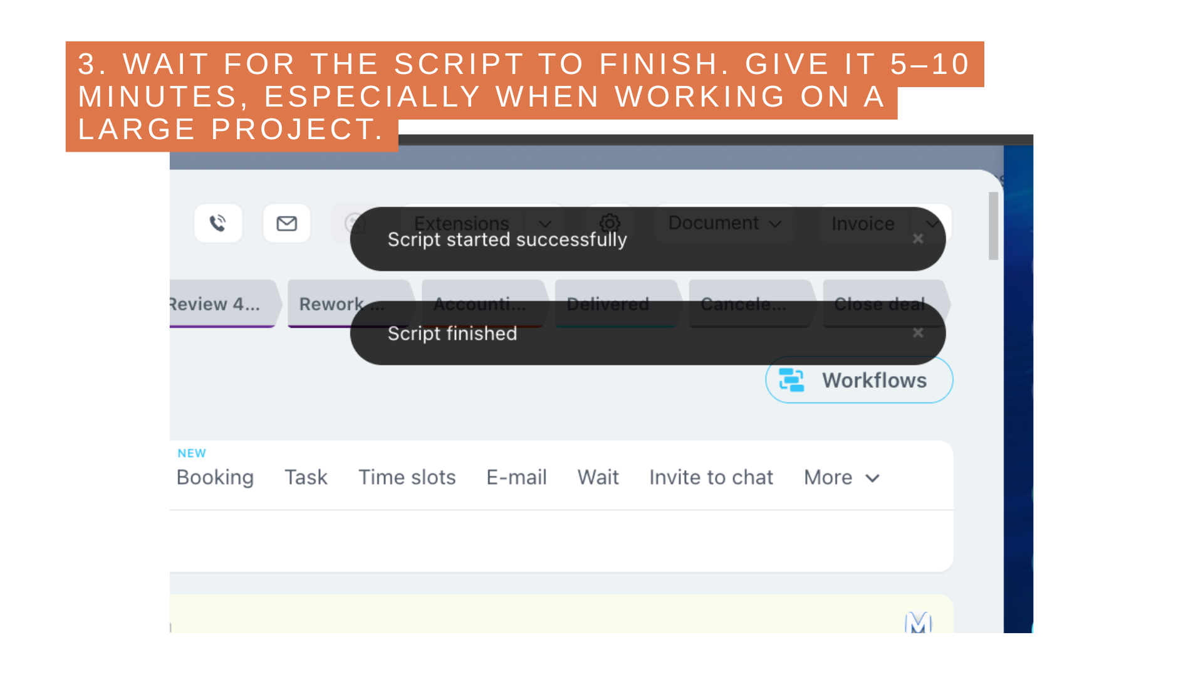Expand the Extensions dropdown arrow

point(545,224)
